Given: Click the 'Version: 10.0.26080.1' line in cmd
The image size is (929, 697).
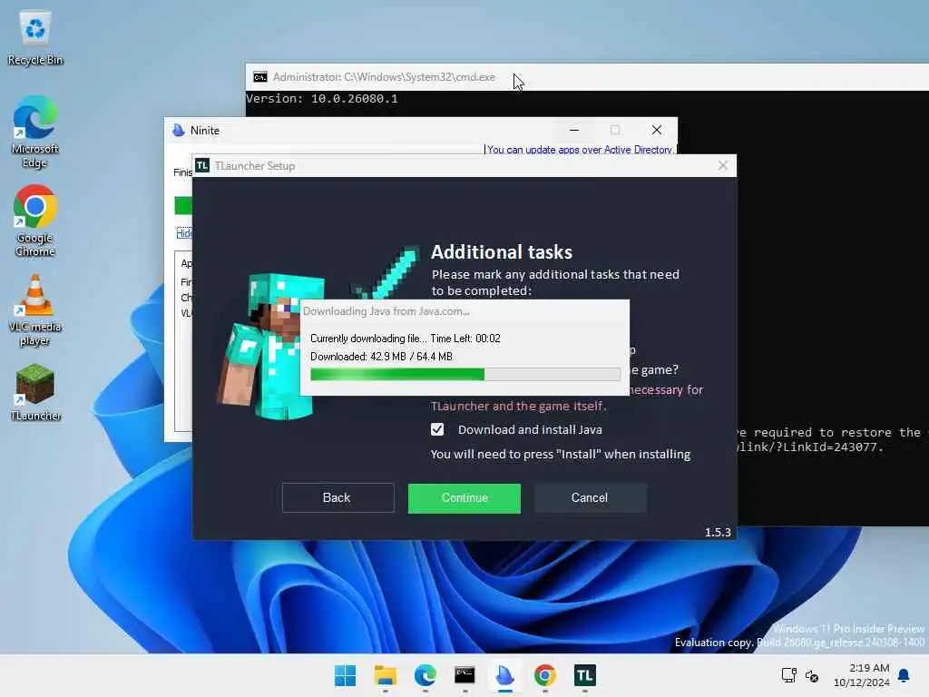Looking at the screenshot, I should click(322, 98).
